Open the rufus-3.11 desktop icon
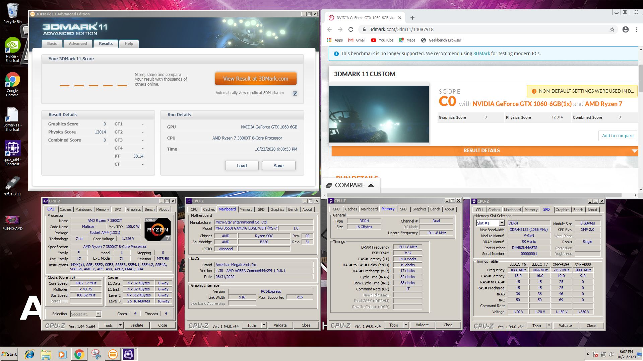The image size is (643, 361). (12, 186)
